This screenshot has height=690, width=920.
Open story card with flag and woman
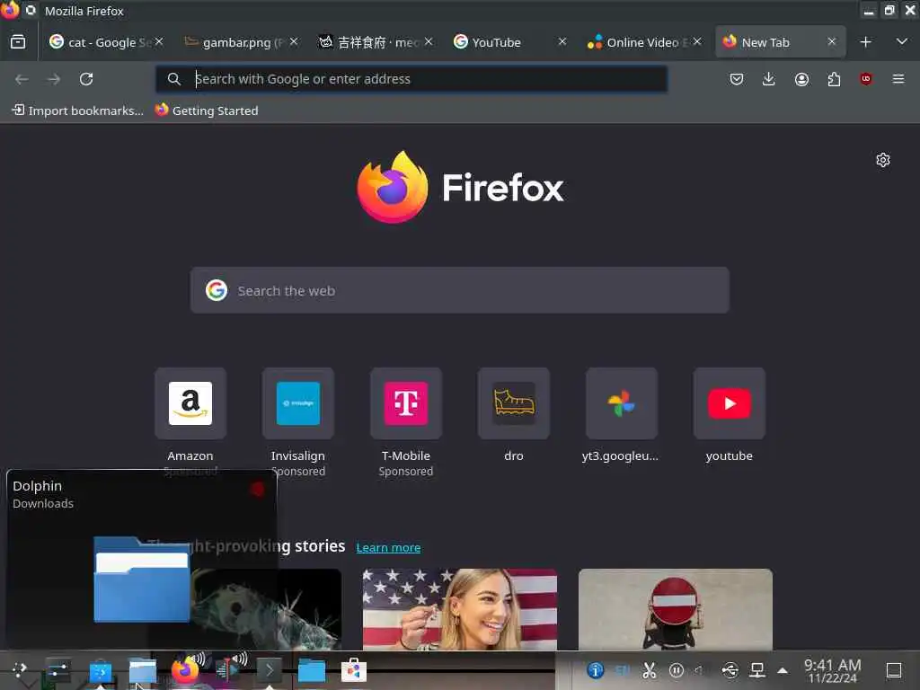pyautogui.click(x=459, y=609)
